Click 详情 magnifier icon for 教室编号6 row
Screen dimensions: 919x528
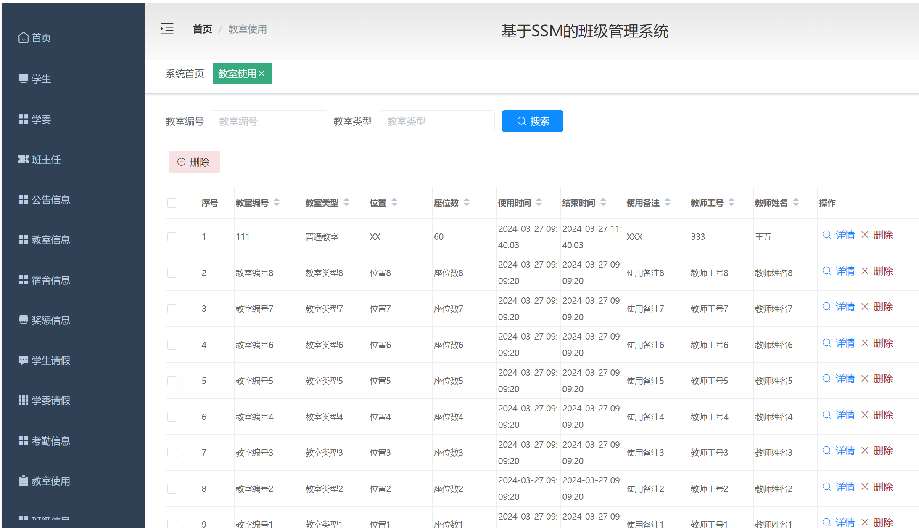[x=827, y=343]
